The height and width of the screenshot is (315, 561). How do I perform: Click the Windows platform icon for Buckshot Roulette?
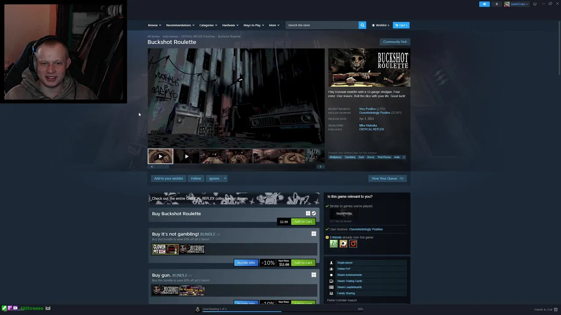point(308,213)
